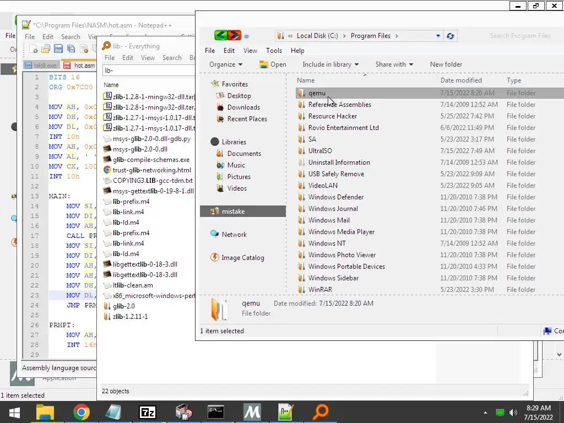Click the Explorer refresh button
Image resolution: width=564 pixels, height=423 pixels.
[x=450, y=36]
